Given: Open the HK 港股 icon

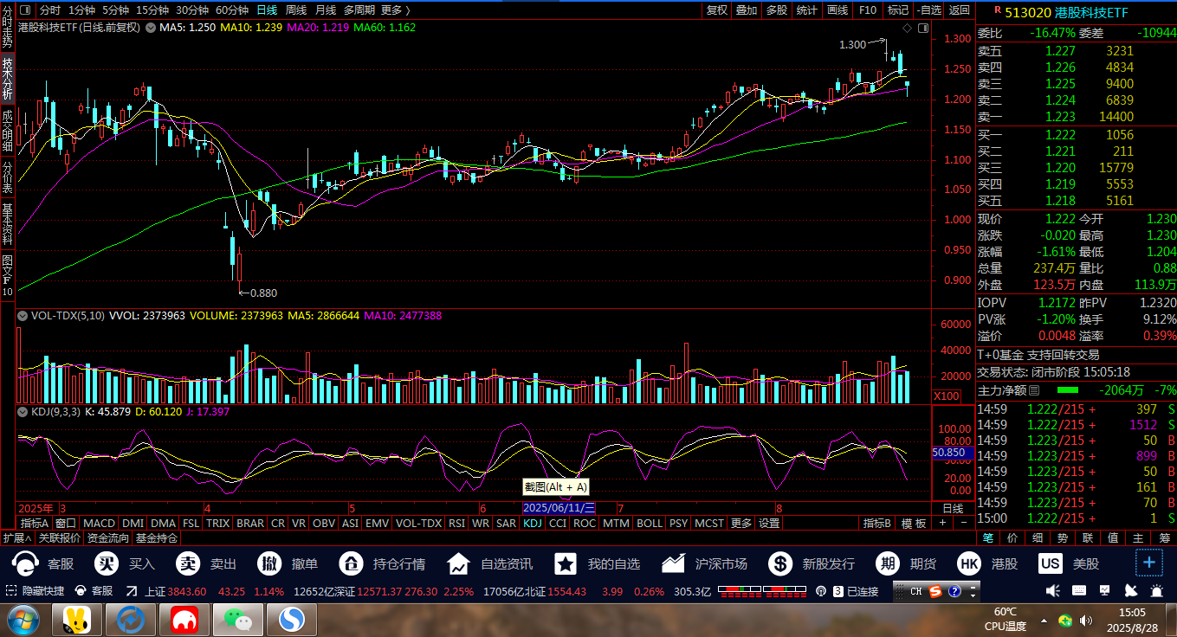Looking at the screenshot, I should point(969,564).
